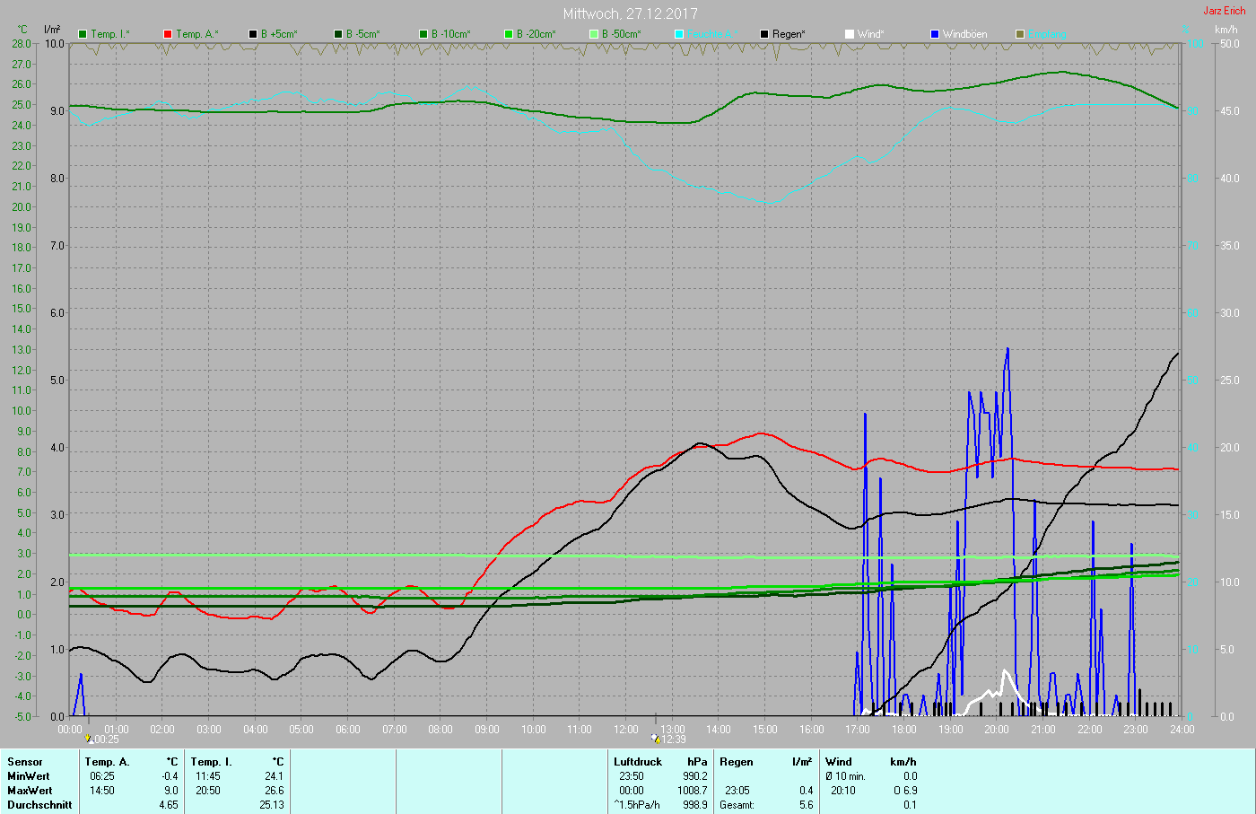Click the dark green Temp. I. legend swatch
Image resolution: width=1256 pixels, height=814 pixels.
tap(83, 34)
